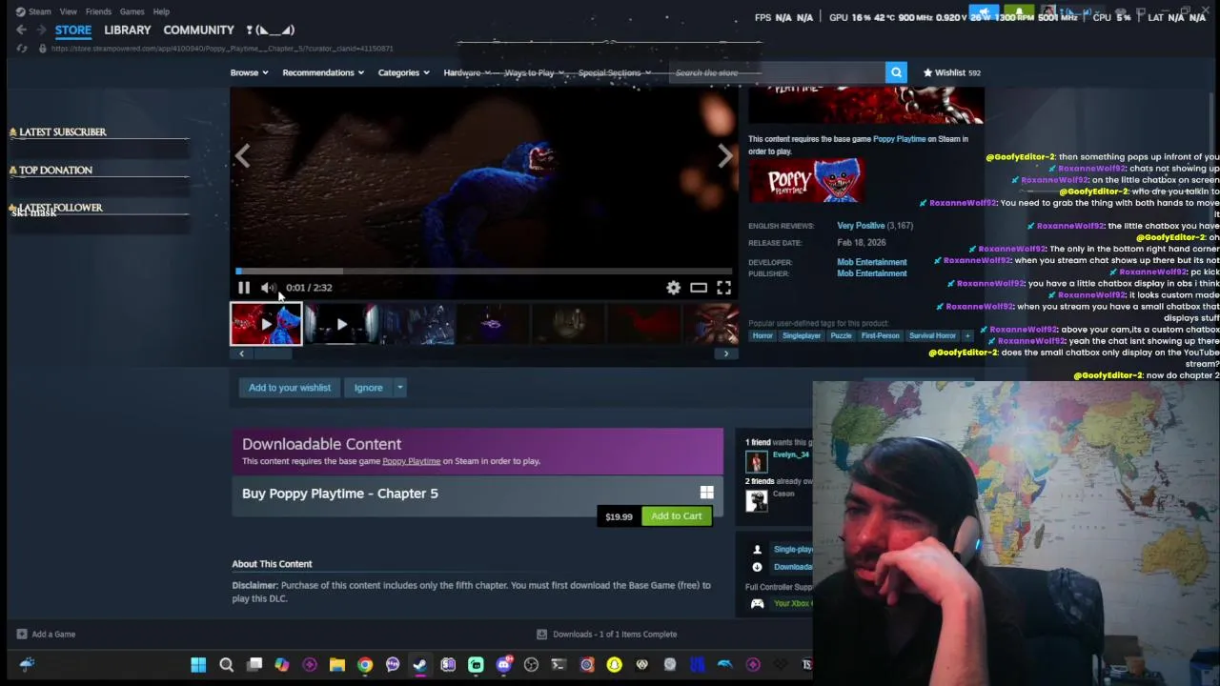Click Add a Game plus icon
Image resolution: width=1220 pixels, height=686 pixels.
coord(22,635)
